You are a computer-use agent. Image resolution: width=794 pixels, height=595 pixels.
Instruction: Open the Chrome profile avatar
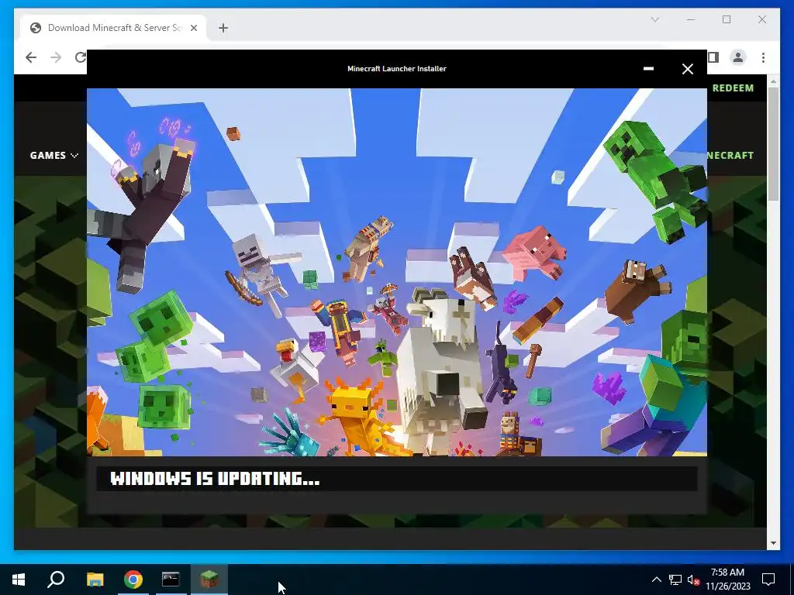coord(738,57)
